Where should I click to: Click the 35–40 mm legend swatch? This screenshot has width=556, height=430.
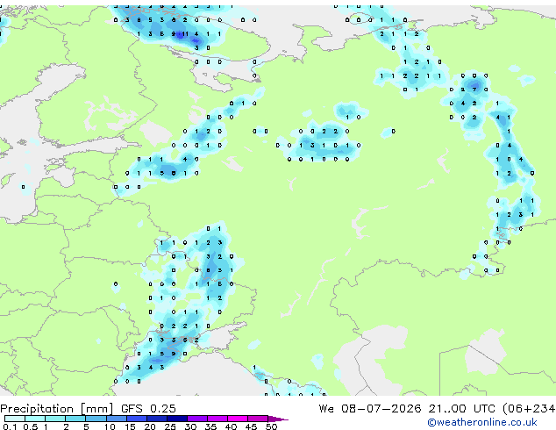[x=217, y=419]
